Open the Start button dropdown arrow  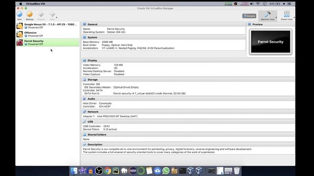coord(57,18)
